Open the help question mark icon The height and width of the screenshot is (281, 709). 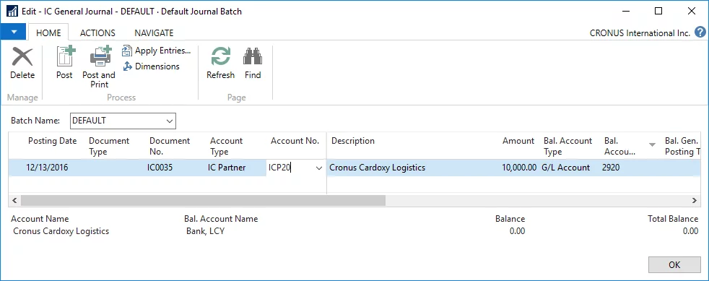tap(700, 32)
